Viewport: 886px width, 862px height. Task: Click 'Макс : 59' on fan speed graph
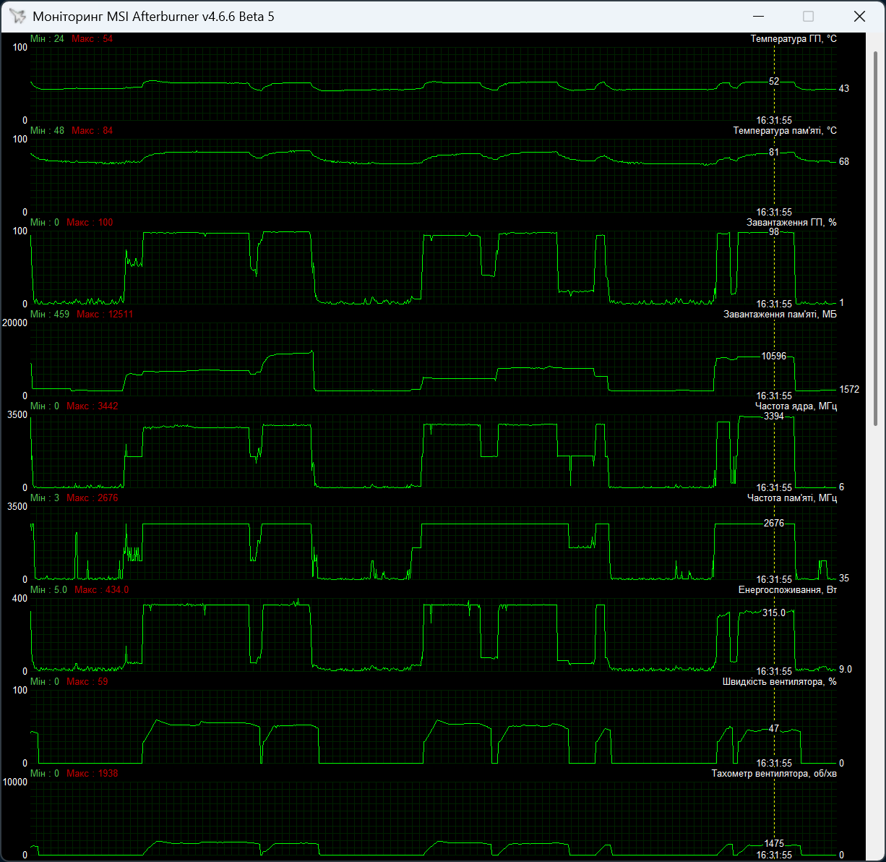(87, 681)
